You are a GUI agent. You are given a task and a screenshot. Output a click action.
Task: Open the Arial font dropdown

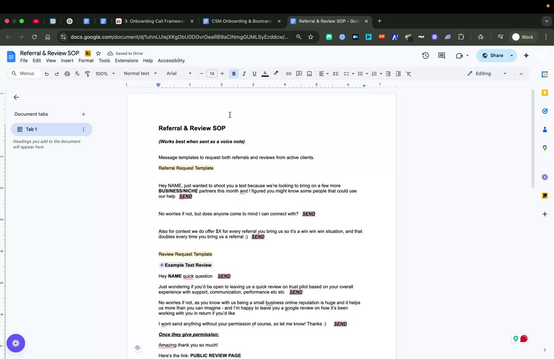click(x=179, y=74)
